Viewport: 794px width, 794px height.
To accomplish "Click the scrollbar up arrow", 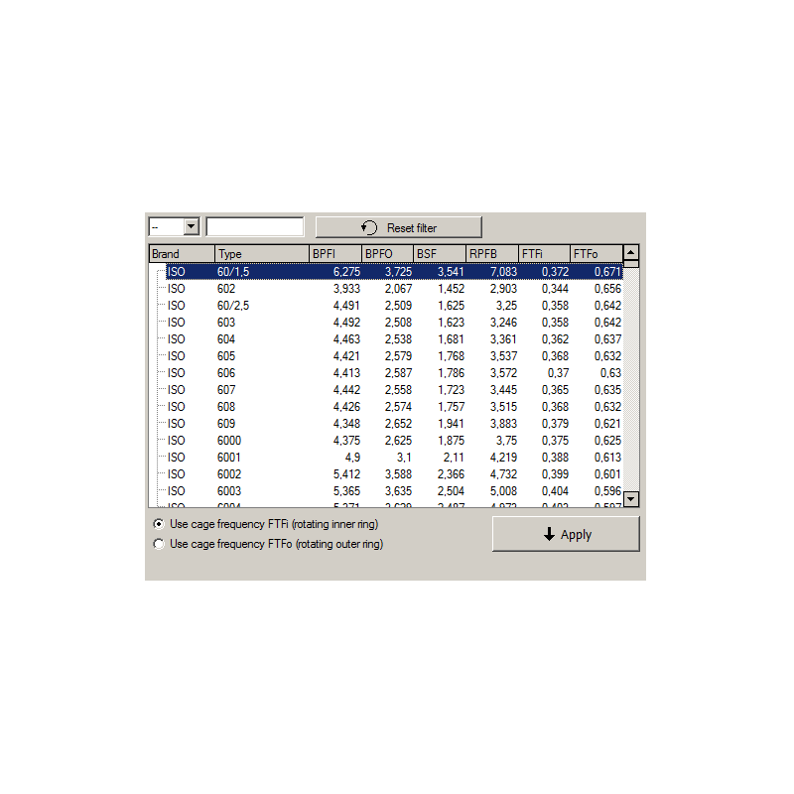I will (631, 252).
